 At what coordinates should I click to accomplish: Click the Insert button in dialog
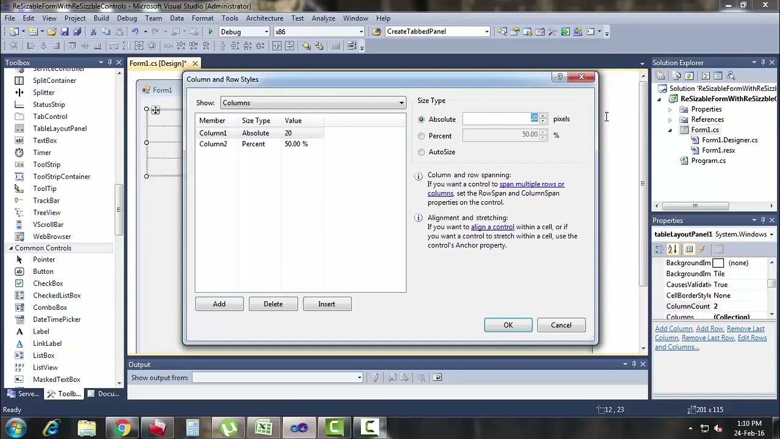(x=327, y=304)
